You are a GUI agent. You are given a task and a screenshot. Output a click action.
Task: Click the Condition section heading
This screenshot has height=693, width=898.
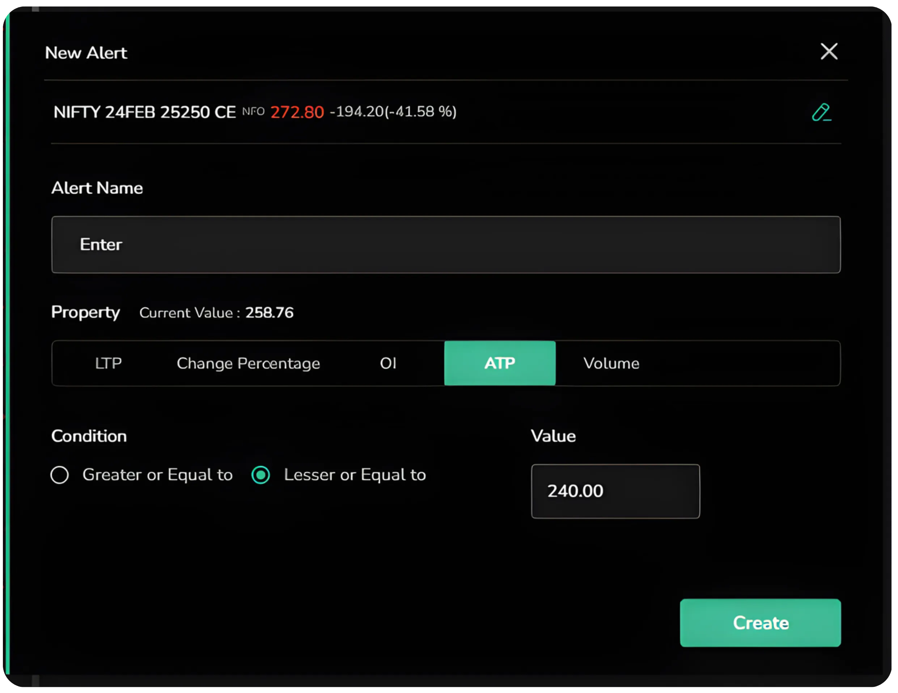[89, 436]
